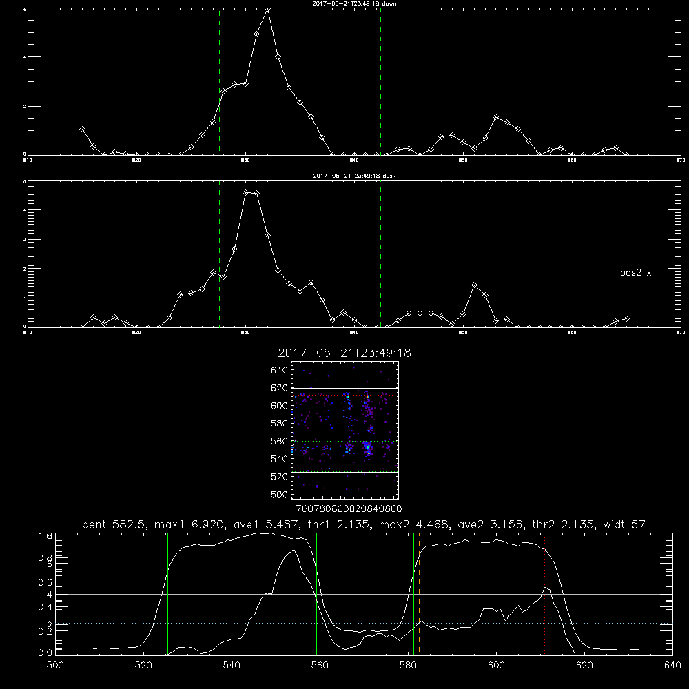The height and width of the screenshot is (689, 689).
Task: Click the 'pos2 x' annotation in the dusk plot
Action: pos(635,273)
